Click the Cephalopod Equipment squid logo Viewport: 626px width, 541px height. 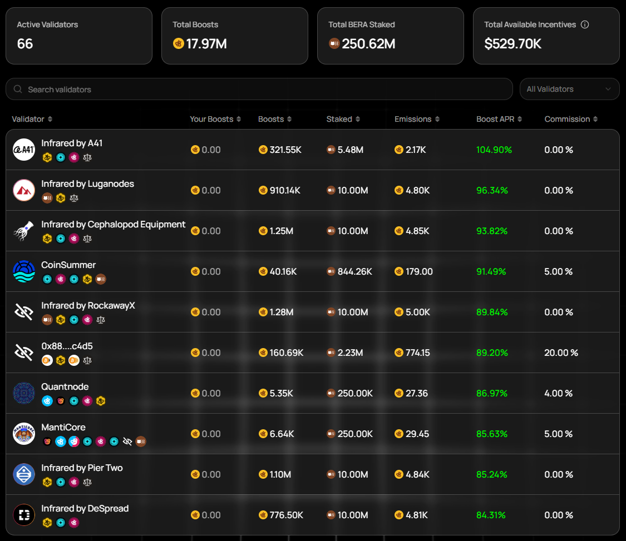pos(24,231)
